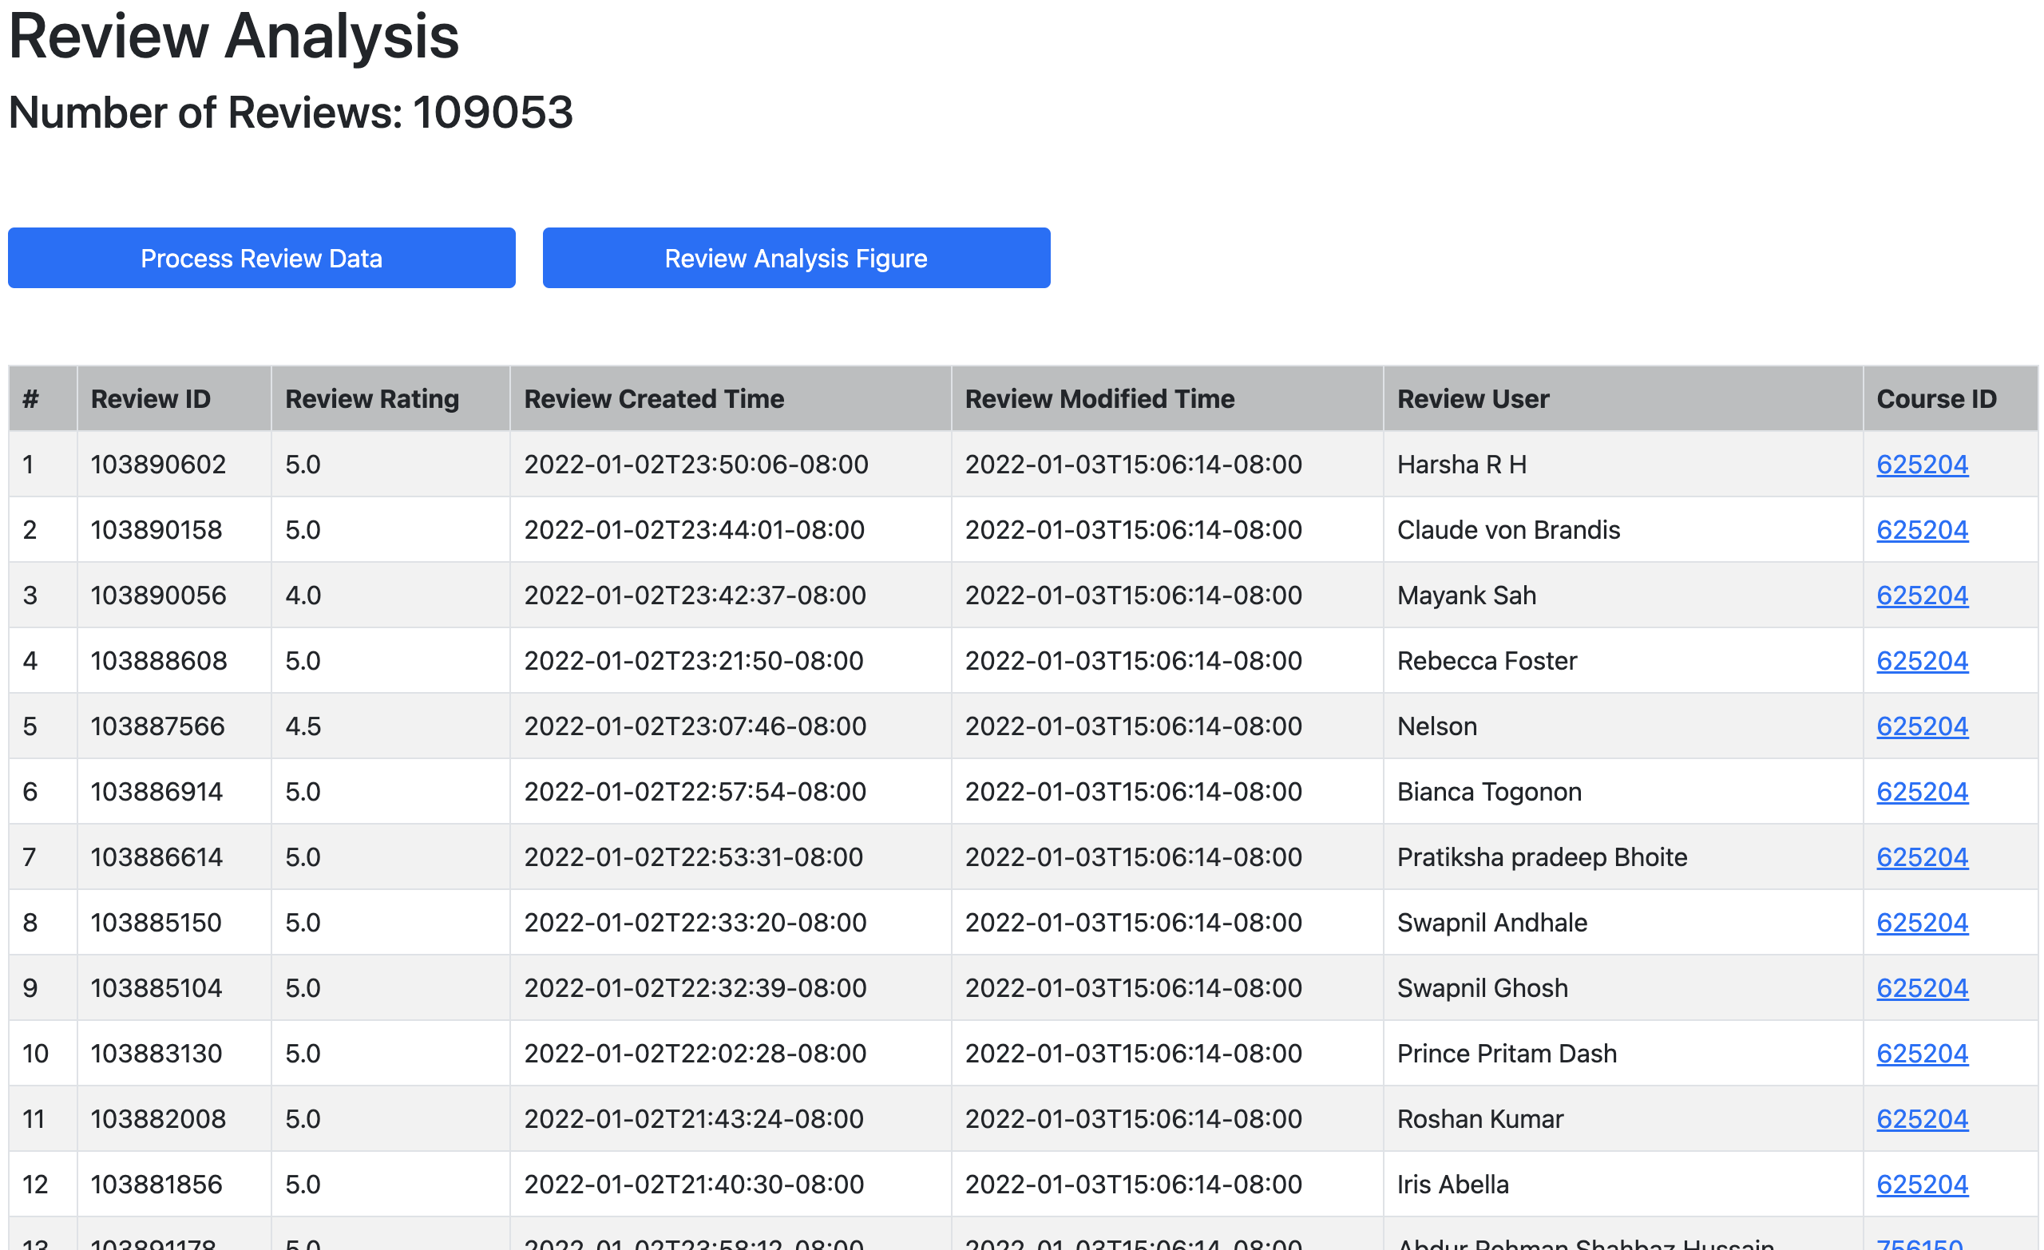2044x1250 pixels.
Task: Click the Review User column header
Action: pos(1472,399)
